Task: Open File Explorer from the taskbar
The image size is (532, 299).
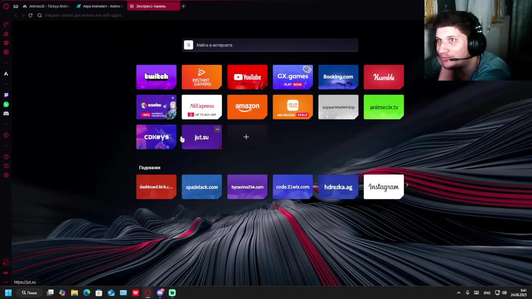Action: click(x=74, y=293)
